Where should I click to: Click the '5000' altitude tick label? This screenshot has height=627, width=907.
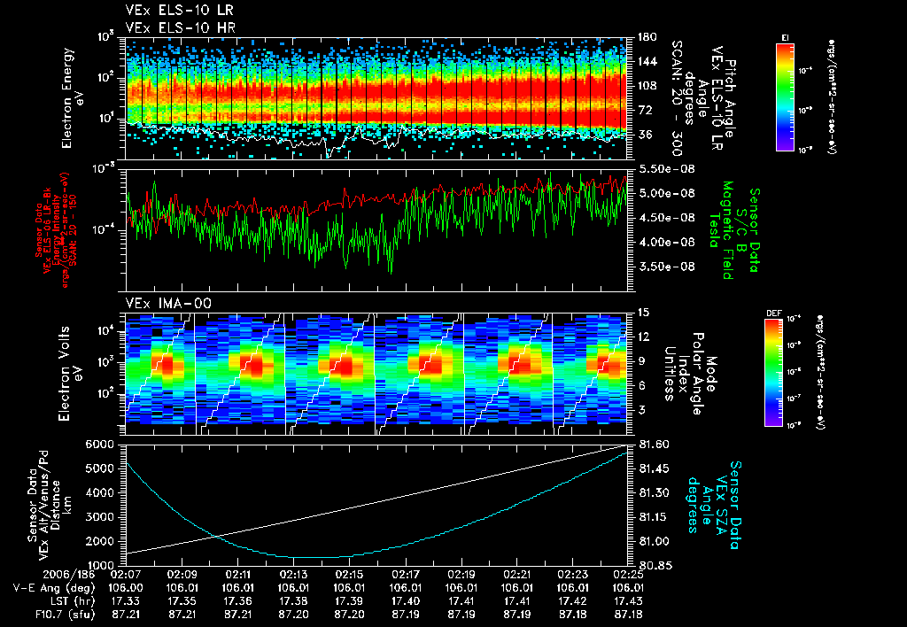coord(99,468)
